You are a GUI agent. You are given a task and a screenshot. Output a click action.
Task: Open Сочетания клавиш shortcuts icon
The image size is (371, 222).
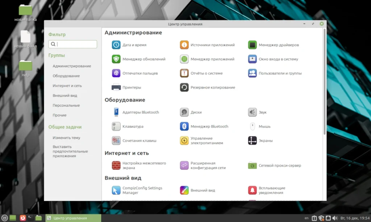(116, 141)
